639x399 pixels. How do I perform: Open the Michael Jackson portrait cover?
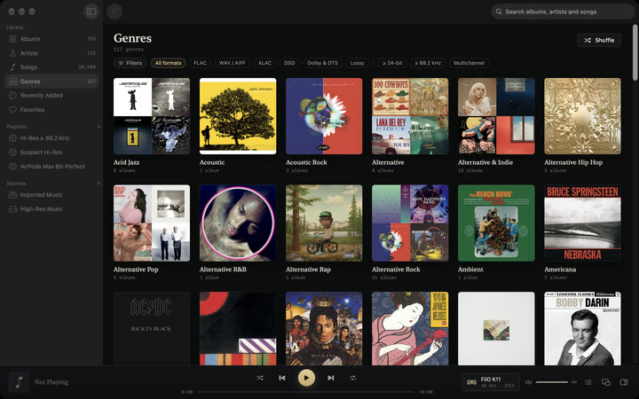(x=324, y=328)
